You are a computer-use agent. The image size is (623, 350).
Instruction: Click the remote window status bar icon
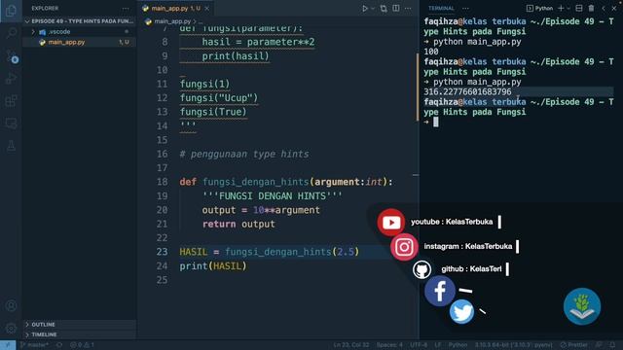[x=8, y=345]
